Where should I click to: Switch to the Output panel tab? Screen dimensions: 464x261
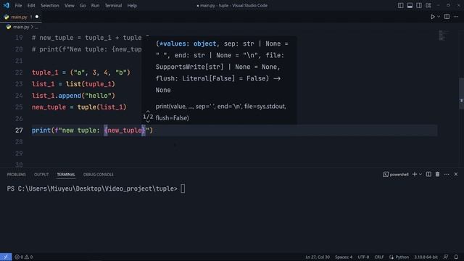[41, 175]
